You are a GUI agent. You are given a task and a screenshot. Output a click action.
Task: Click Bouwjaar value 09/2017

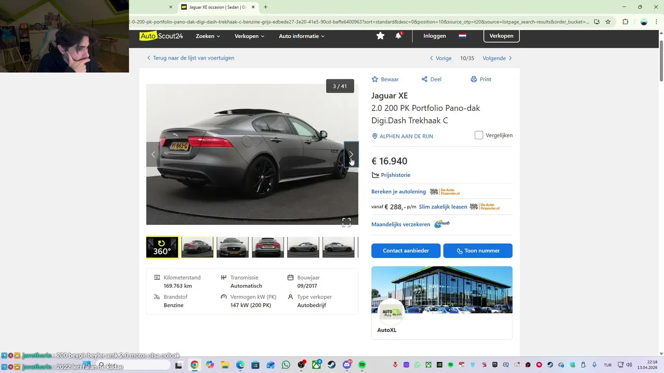307,286
